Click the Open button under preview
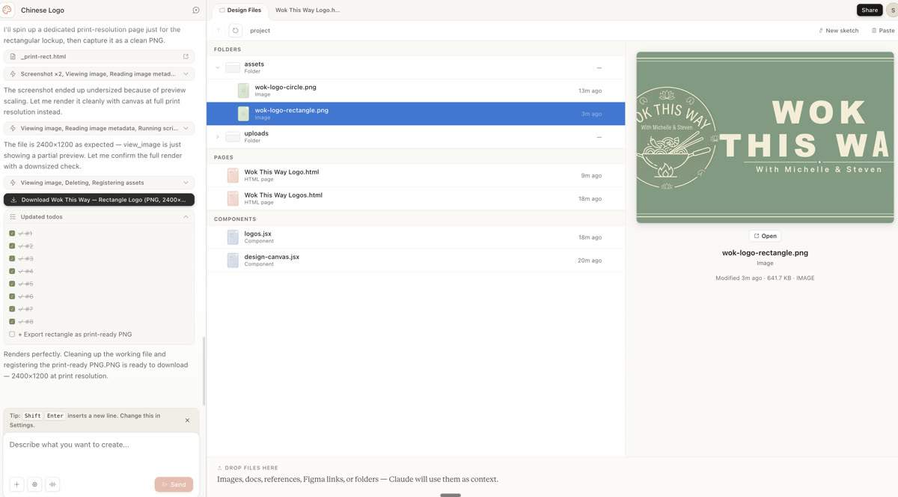The image size is (898, 497). pyautogui.click(x=765, y=236)
